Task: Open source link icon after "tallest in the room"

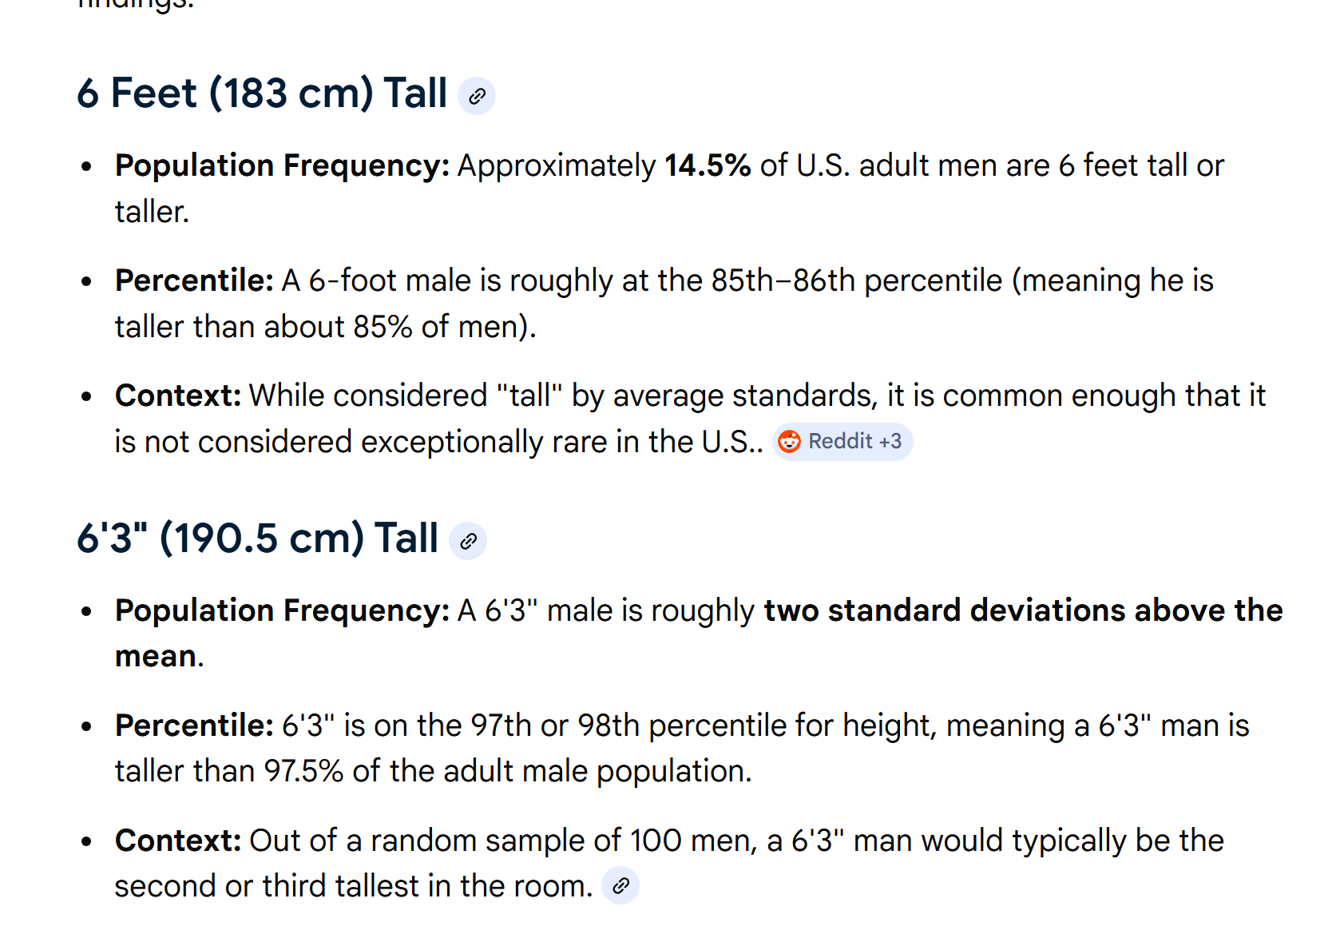Action: click(x=620, y=885)
